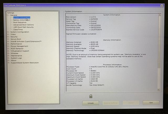
Task: Expand the About node
Action: click(8, 60)
